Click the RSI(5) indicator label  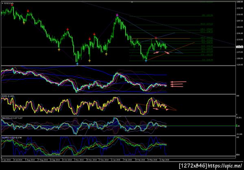tap(8, 96)
